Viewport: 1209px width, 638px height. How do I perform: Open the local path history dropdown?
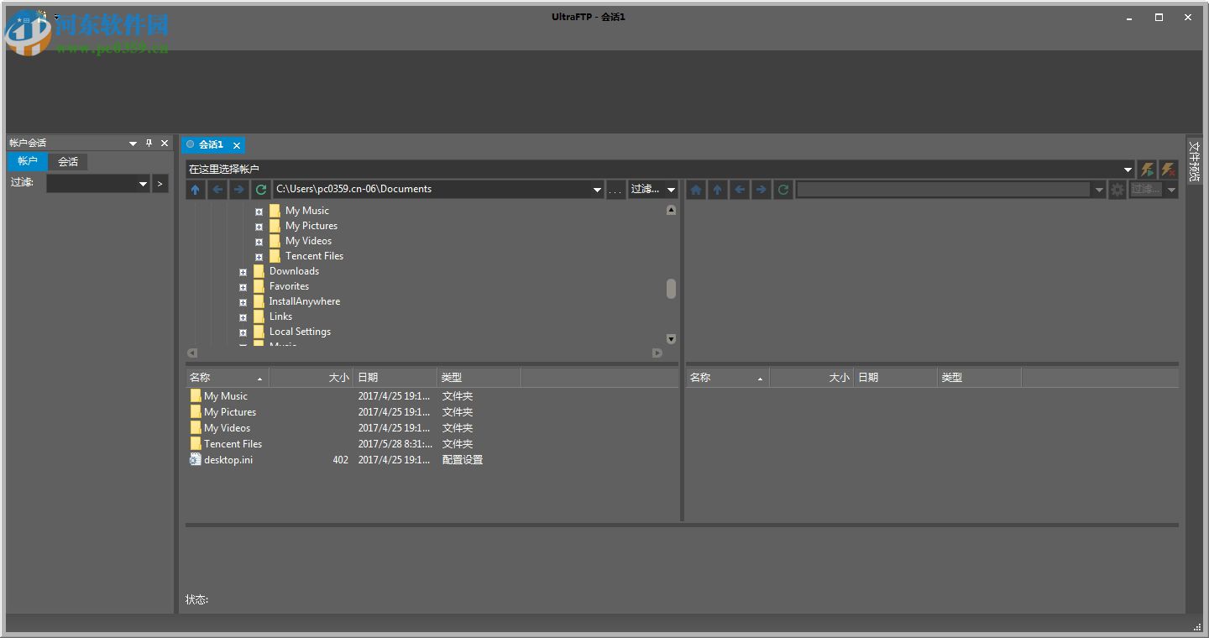click(597, 190)
